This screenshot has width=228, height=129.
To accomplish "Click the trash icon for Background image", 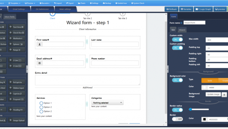I will [224, 95].
